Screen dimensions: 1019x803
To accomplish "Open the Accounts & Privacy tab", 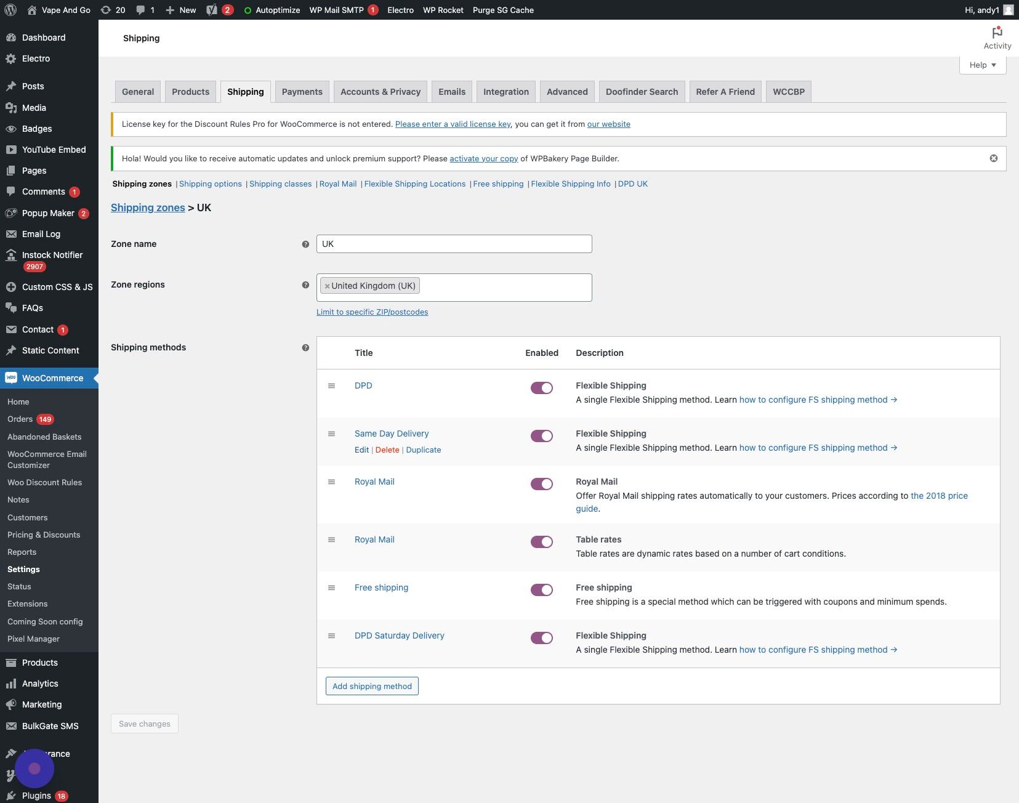I will pos(381,92).
